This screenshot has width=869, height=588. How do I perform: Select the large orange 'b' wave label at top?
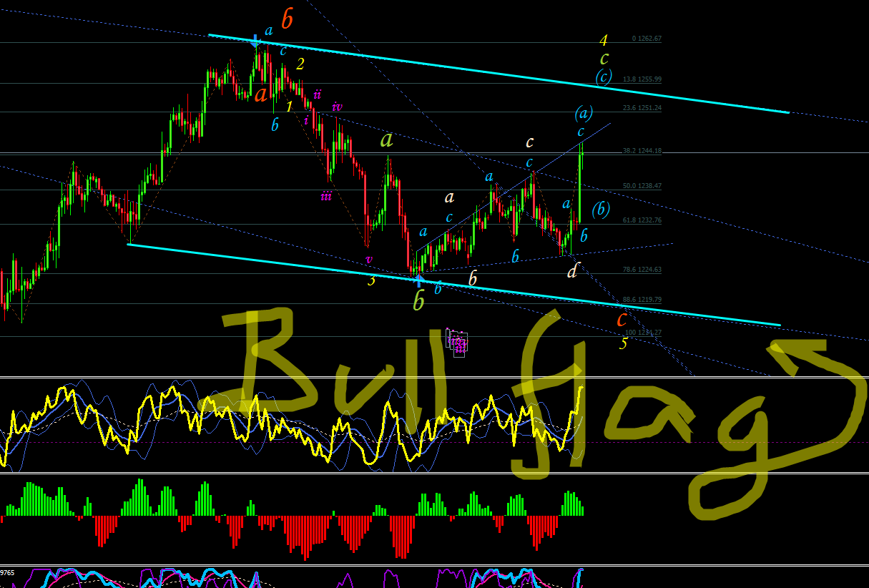(287, 20)
